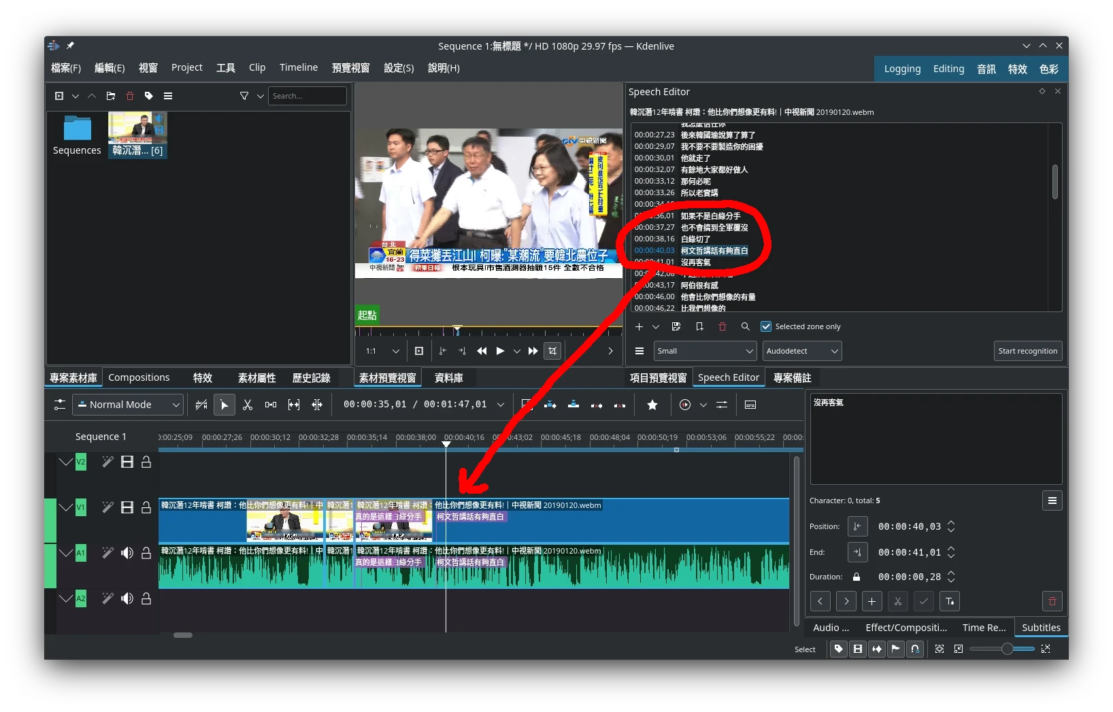1113x712 pixels.
Task: Click the tag icon in project bin toolbar
Action: pyautogui.click(x=149, y=96)
